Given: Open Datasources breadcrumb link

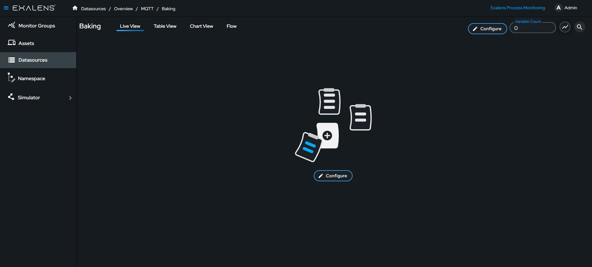Looking at the screenshot, I should coord(93,9).
